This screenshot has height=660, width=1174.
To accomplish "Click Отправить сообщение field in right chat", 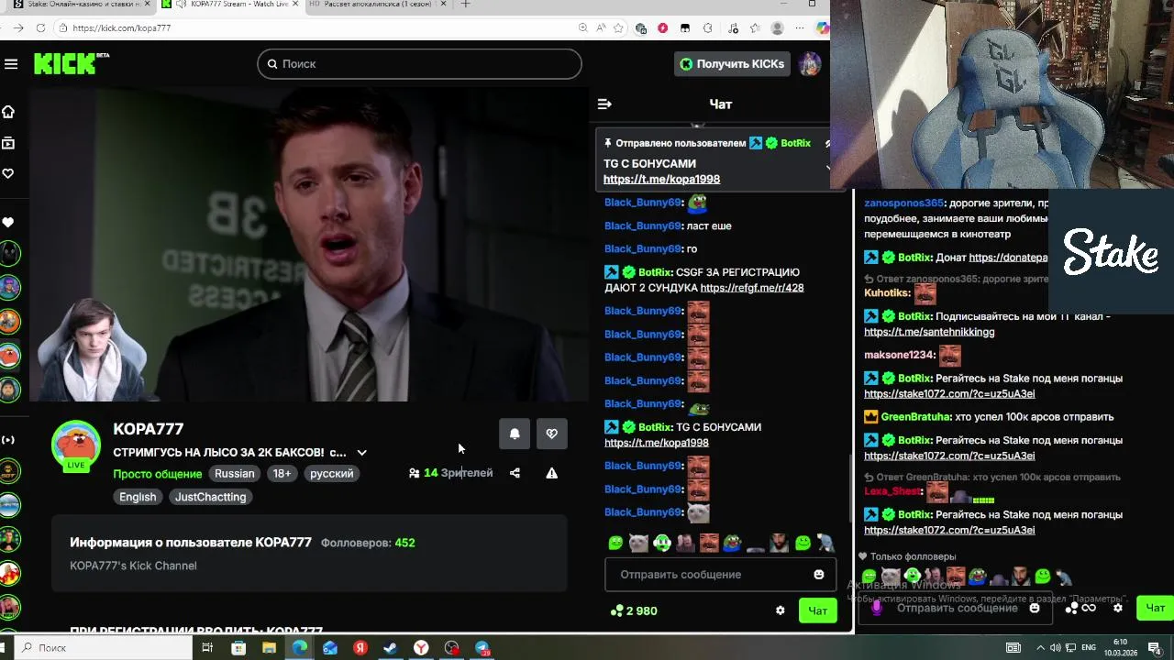I will (x=957, y=608).
